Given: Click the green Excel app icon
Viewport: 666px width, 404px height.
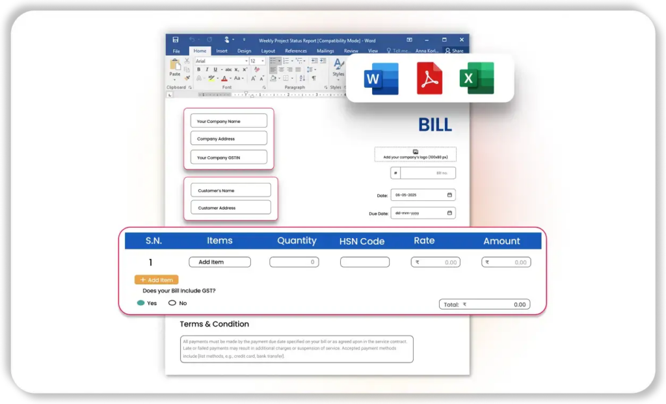Looking at the screenshot, I should [477, 79].
